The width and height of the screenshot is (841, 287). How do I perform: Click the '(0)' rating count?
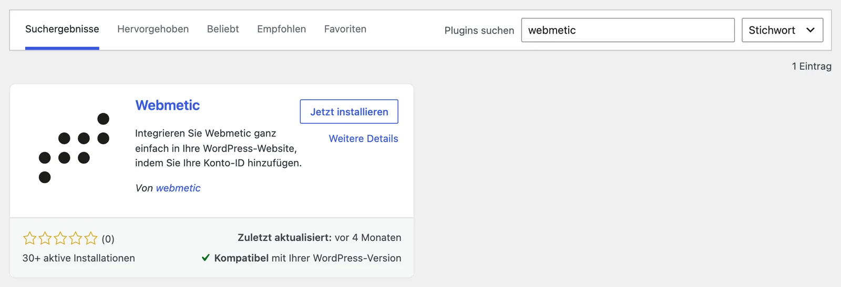pyautogui.click(x=108, y=239)
